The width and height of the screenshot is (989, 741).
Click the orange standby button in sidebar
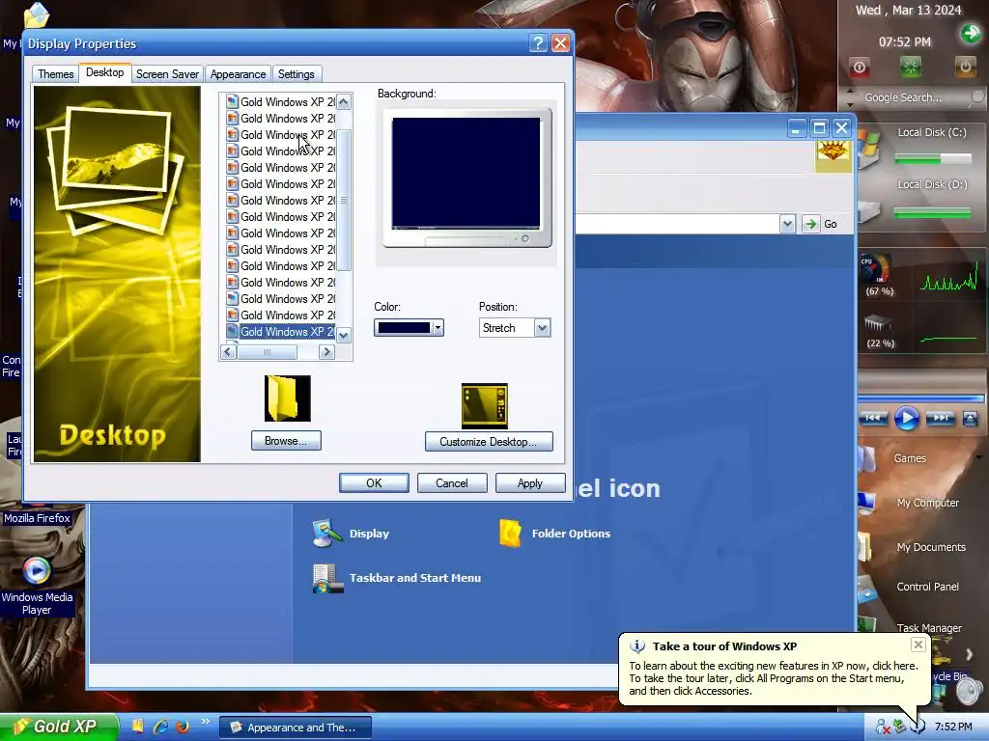coord(965,67)
